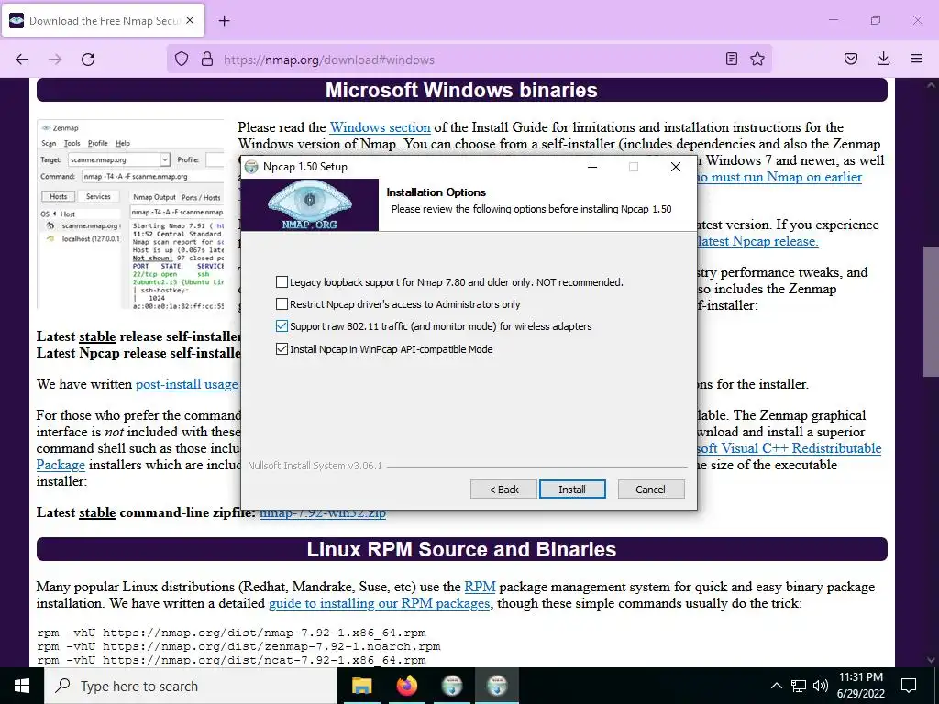Close the Download Nmap tab

click(190, 20)
